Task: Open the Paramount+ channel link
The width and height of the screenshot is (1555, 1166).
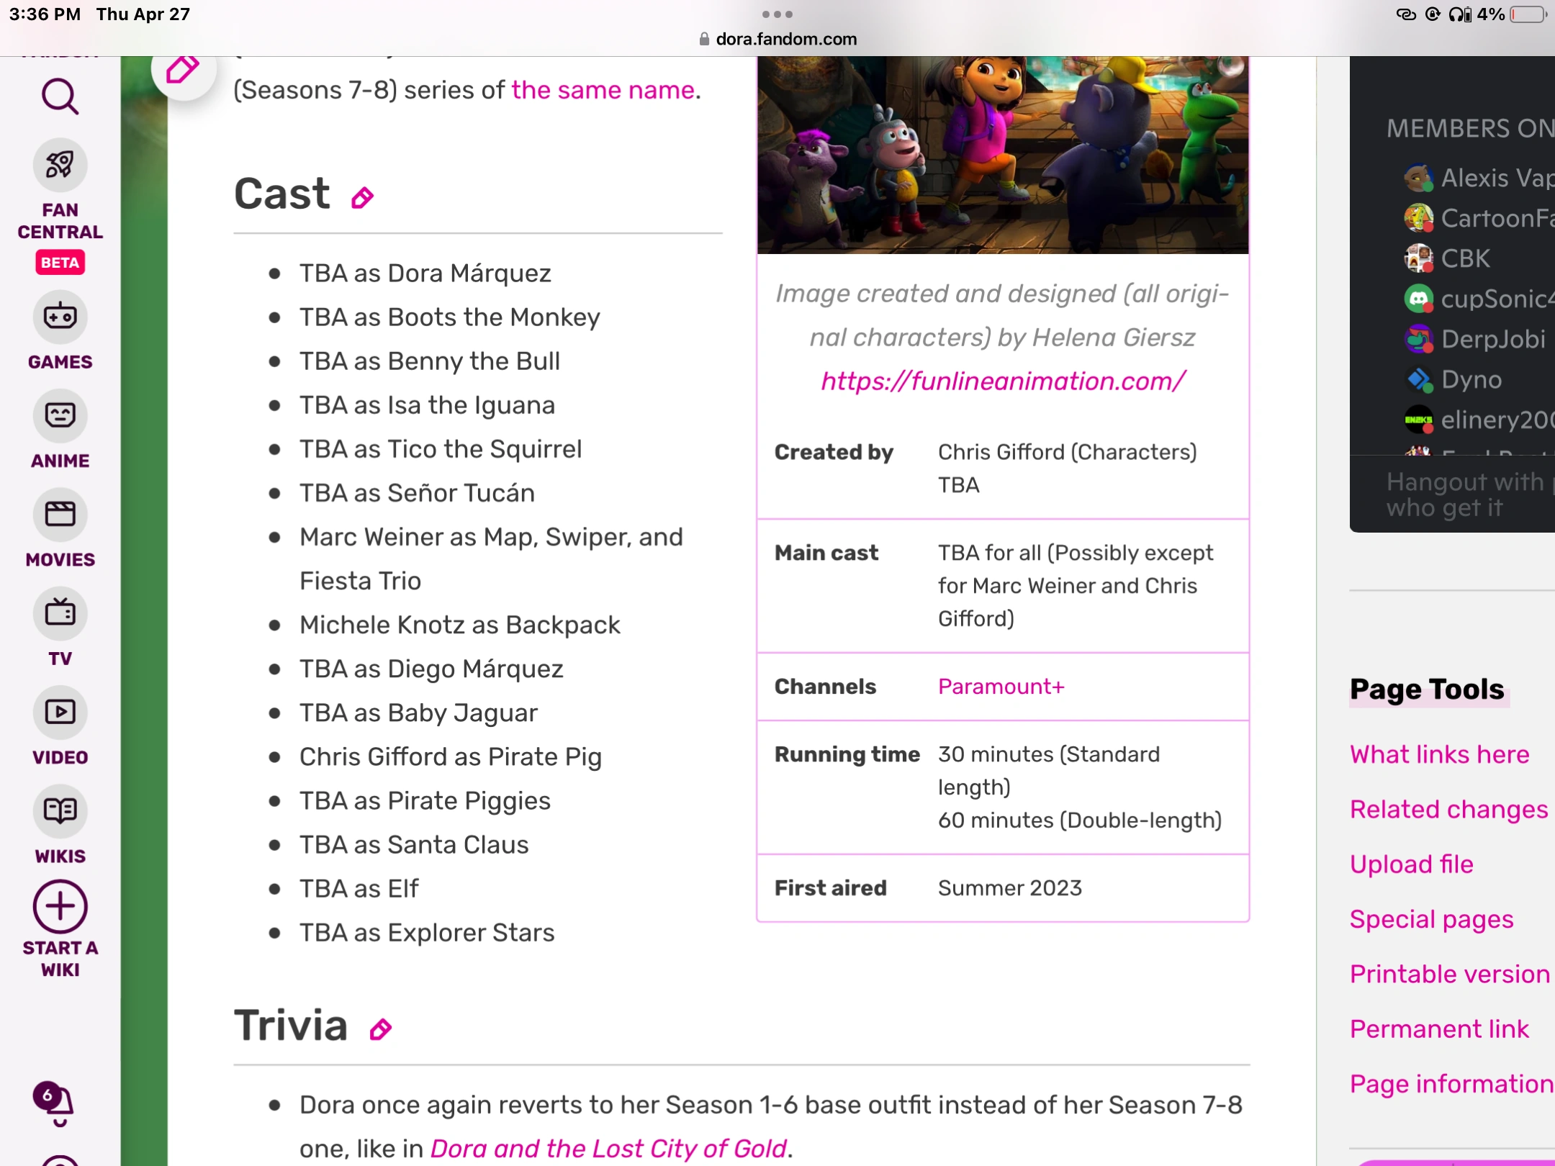Action: tap(1000, 686)
